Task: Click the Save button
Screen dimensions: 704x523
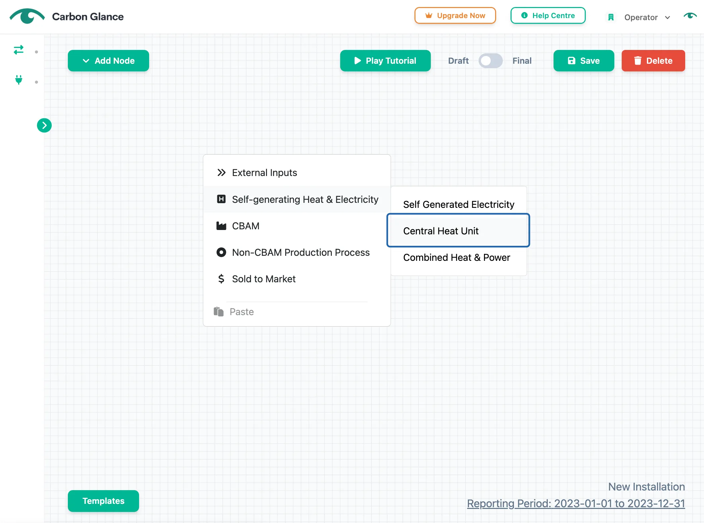Action: [584, 61]
